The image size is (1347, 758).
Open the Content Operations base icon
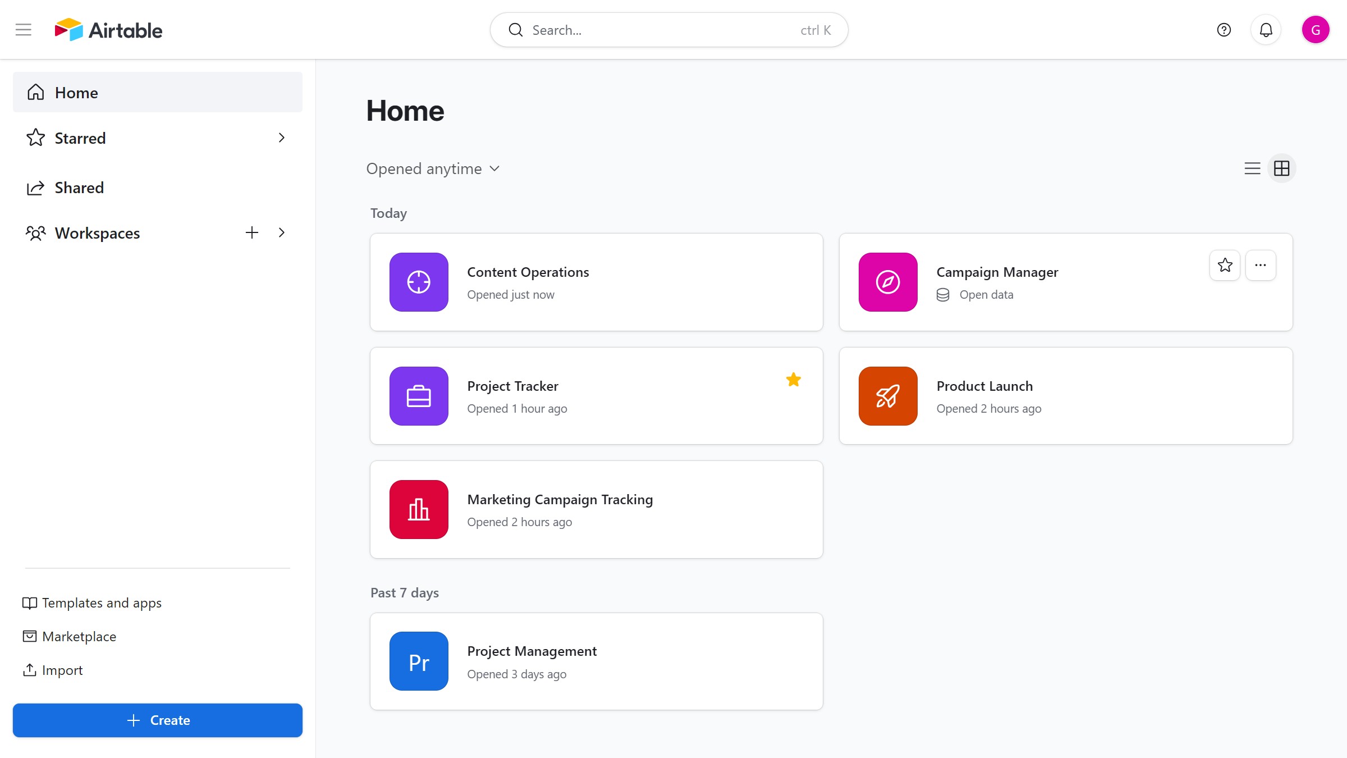click(419, 282)
